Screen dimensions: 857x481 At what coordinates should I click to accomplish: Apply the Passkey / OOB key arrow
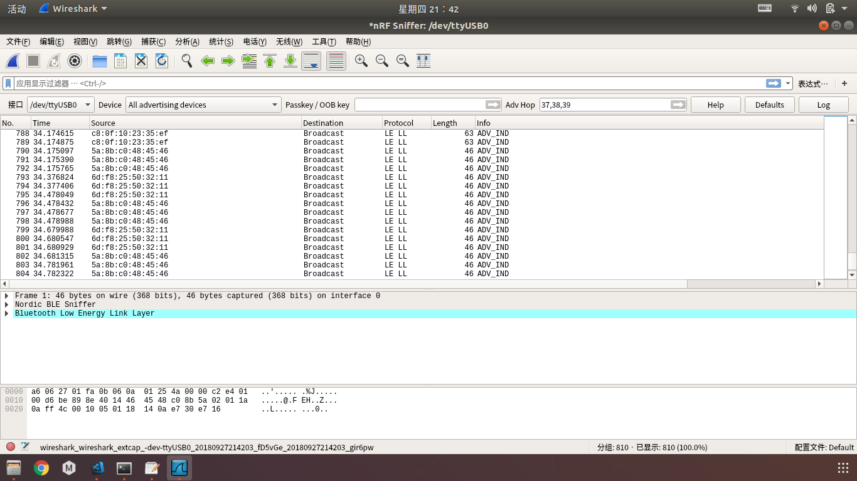click(493, 105)
